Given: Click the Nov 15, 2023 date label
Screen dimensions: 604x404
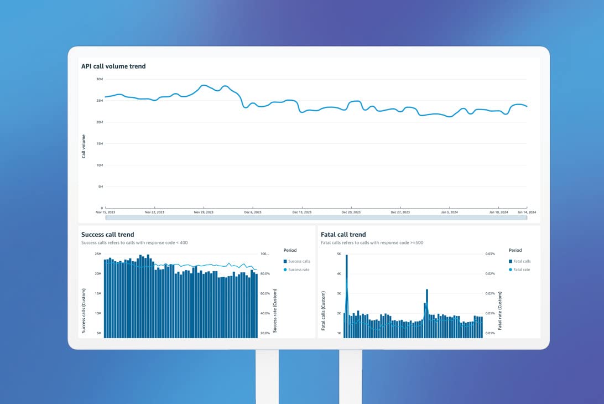Looking at the screenshot, I should [106, 211].
